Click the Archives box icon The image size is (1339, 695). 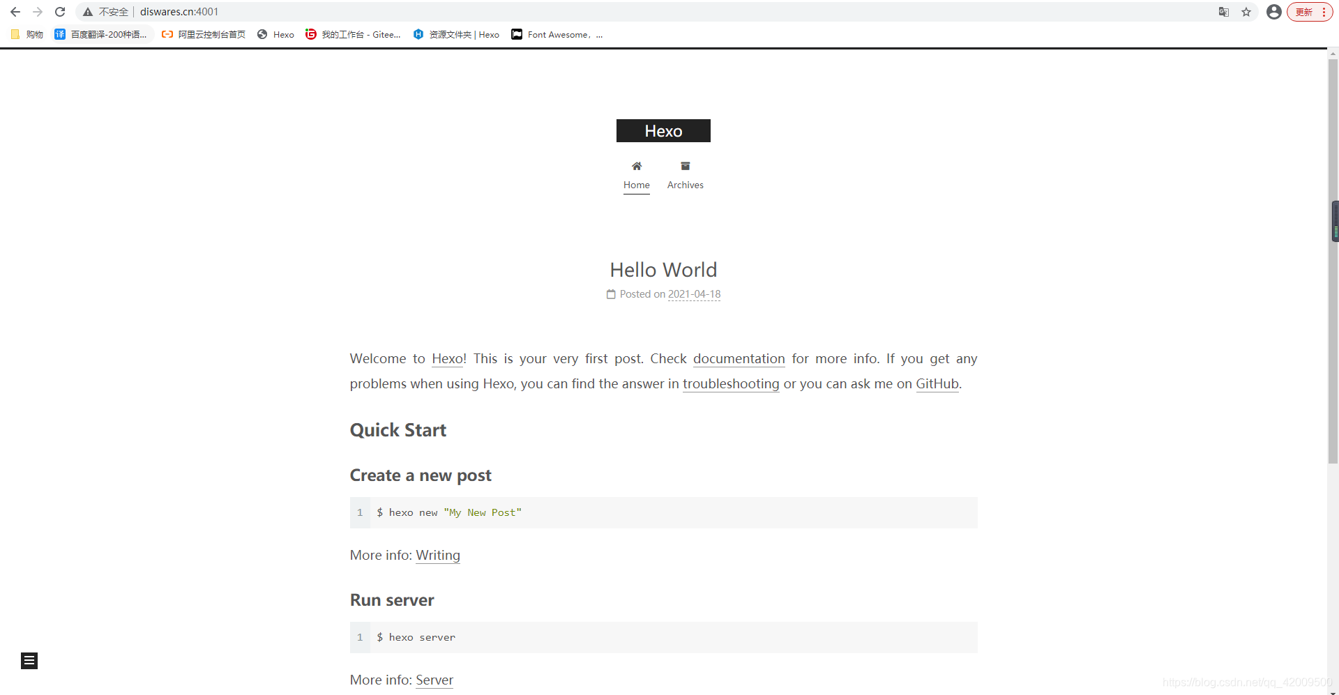pos(686,166)
